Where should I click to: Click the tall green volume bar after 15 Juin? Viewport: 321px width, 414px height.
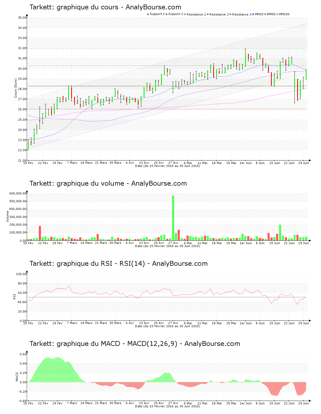(280, 232)
